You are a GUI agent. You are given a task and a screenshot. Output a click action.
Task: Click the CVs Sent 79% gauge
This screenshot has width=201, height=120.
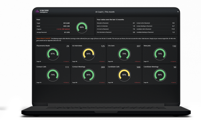(124, 54)
